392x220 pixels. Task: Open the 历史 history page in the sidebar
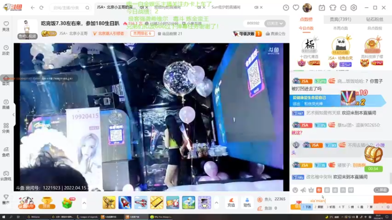pyautogui.click(x=6, y=50)
